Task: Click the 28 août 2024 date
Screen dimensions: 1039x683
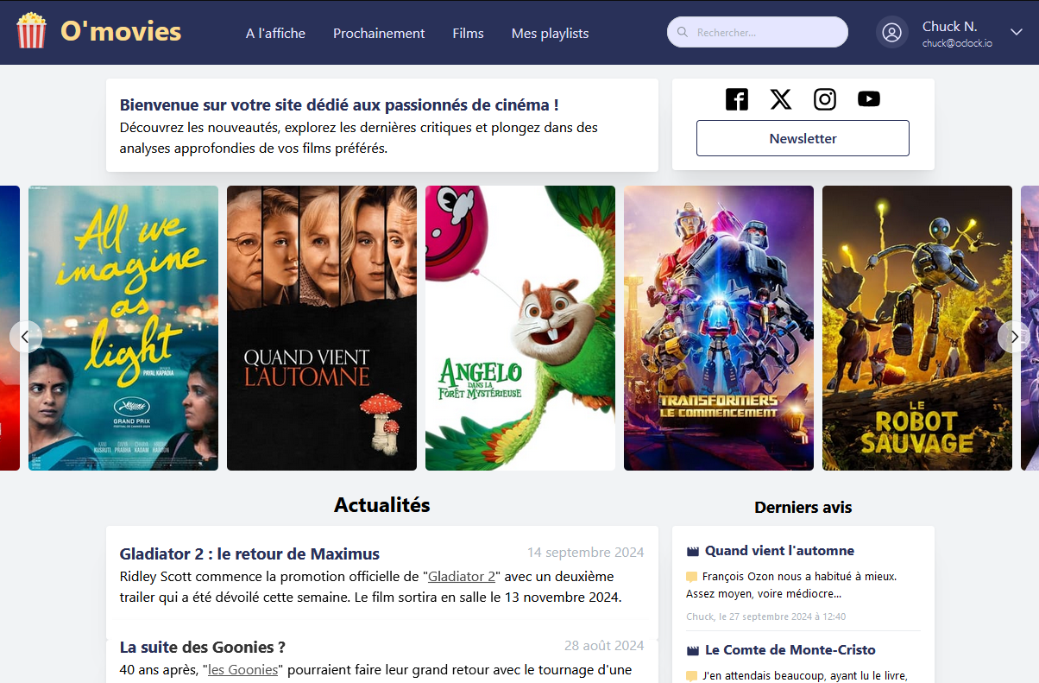Action: tap(604, 646)
